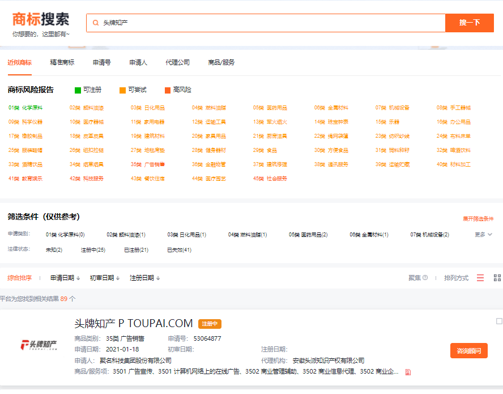Viewport: 503px width, 394px height.
Task: Select the 商品/服务 tab
Action: click(x=221, y=62)
